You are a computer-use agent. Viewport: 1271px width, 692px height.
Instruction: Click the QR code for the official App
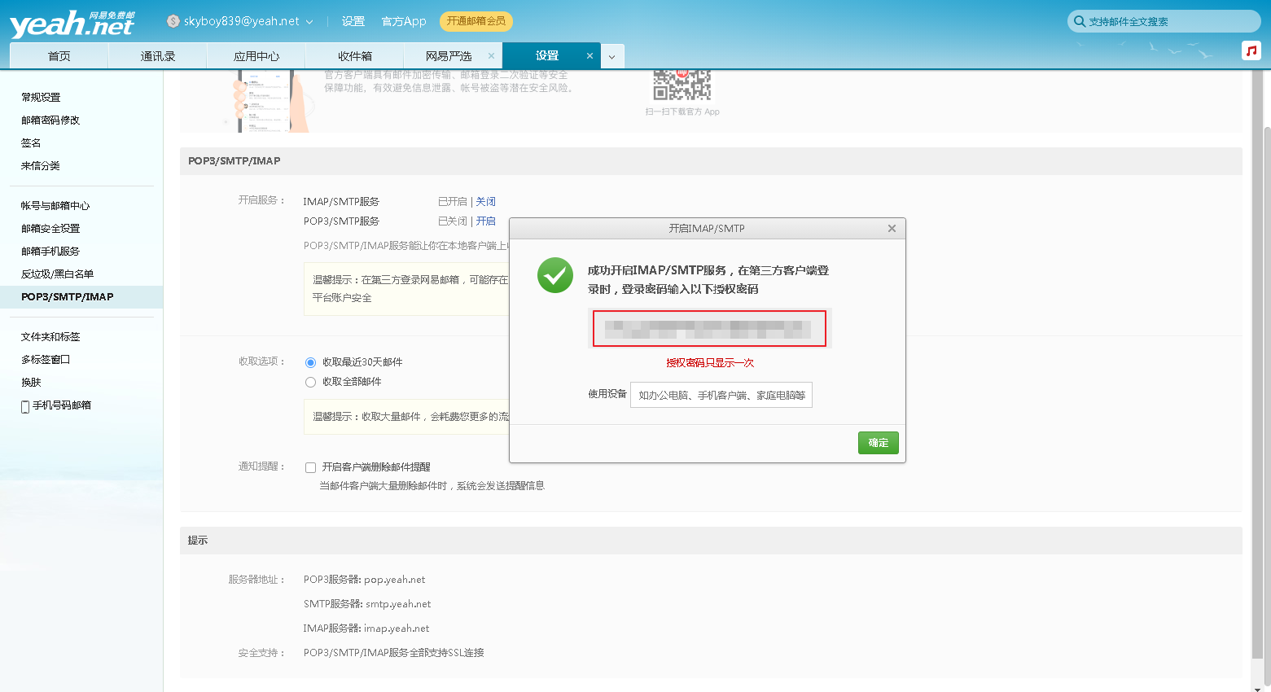pyautogui.click(x=682, y=85)
